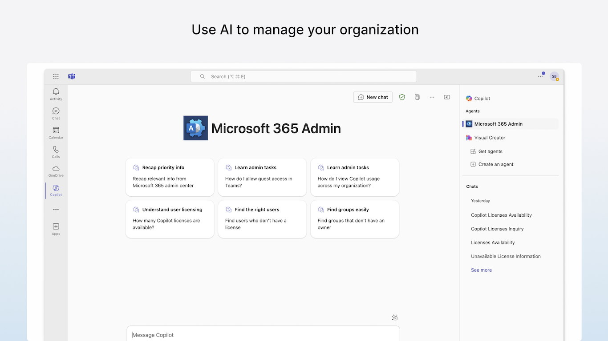Click the Microsoft 365 Admin title text
Viewport: 608px width, 341px height.
[276, 128]
